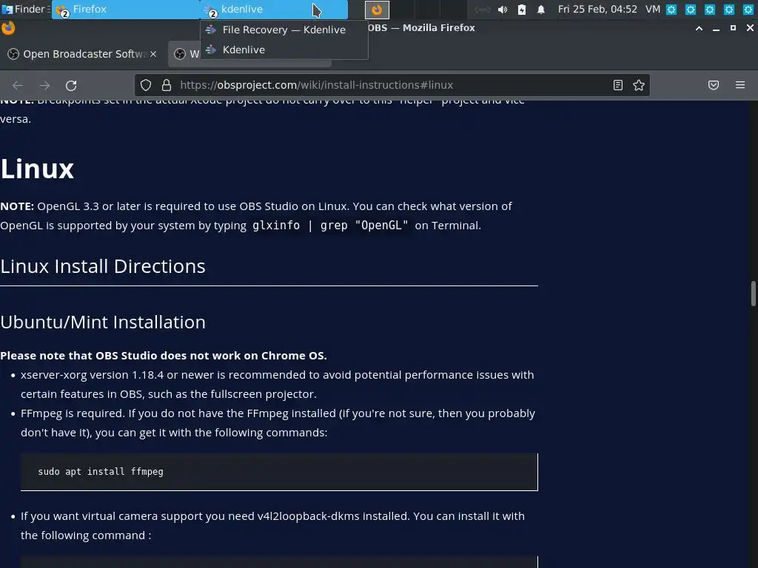Viewport: 758px width, 568px height.
Task: Click the VM label in top panel
Action: [653, 9]
